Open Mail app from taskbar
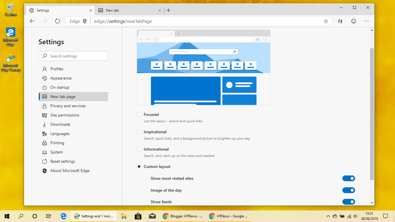 pos(152,216)
